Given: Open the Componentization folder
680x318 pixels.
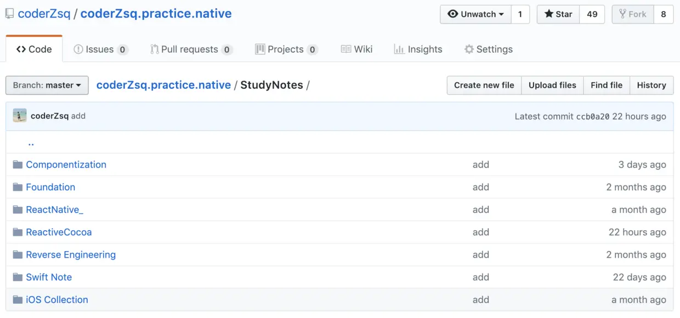Looking at the screenshot, I should tap(66, 164).
